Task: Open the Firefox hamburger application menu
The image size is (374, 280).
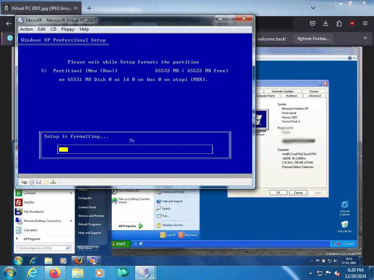Action: click(365, 23)
